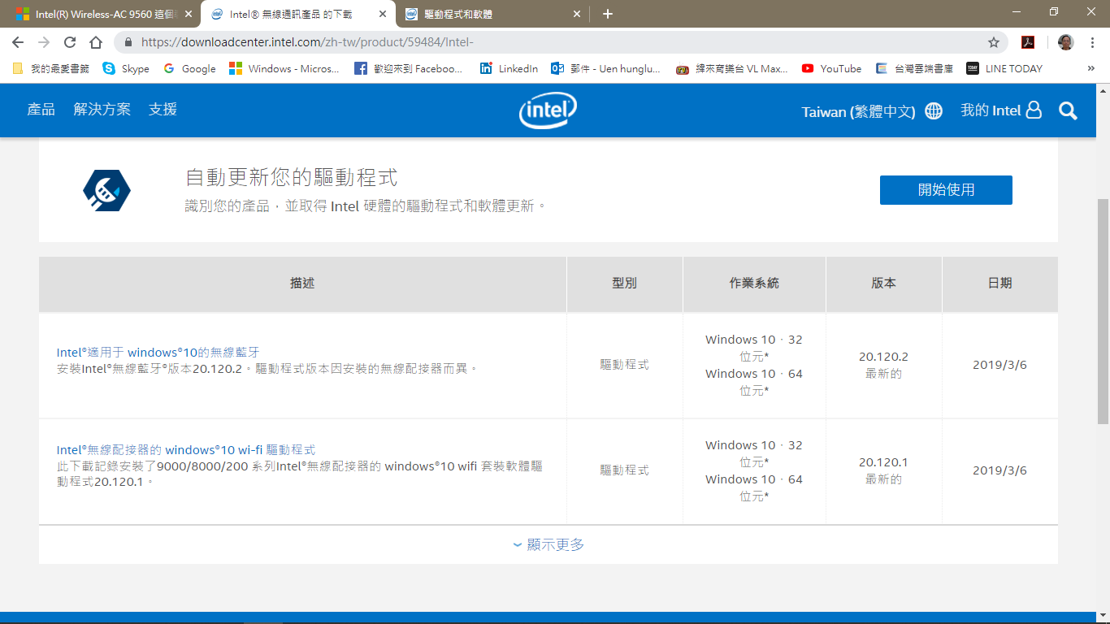Click the Intel logo in the header
This screenshot has width=1110, height=624.
coord(548,110)
